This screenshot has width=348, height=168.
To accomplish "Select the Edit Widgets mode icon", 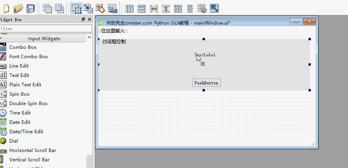I will pyautogui.click(x=77, y=9).
